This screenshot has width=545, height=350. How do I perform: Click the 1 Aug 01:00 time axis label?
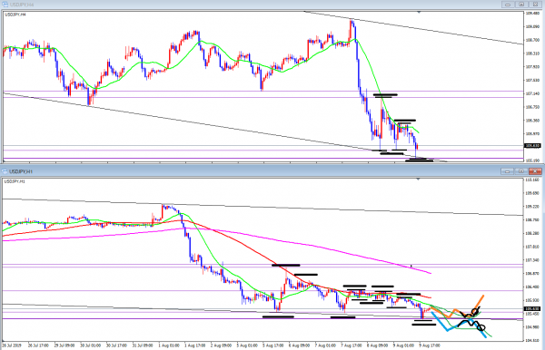[169, 345]
